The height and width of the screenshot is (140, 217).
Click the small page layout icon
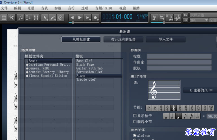coord(186,15)
